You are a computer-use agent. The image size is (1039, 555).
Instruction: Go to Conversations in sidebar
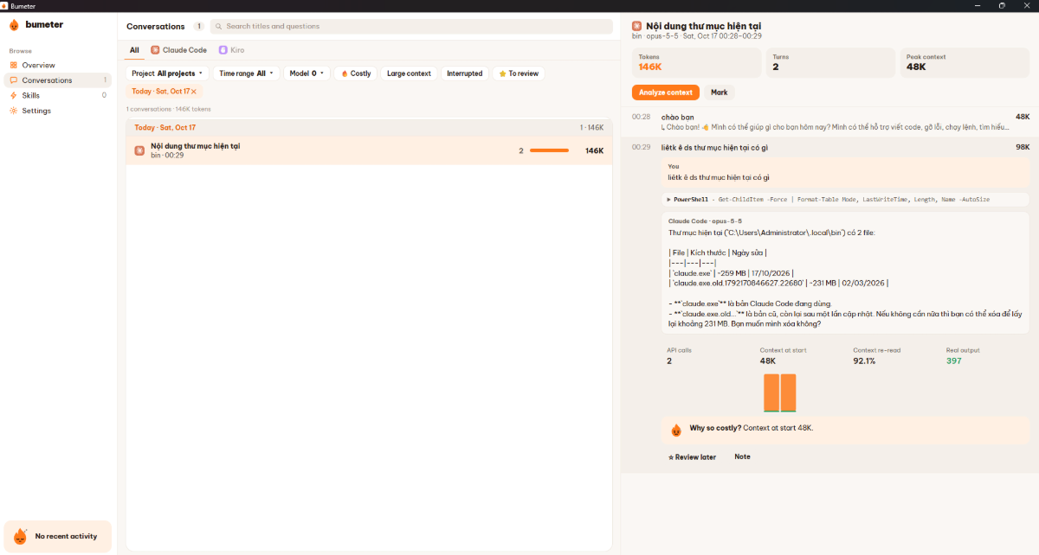tap(57, 80)
